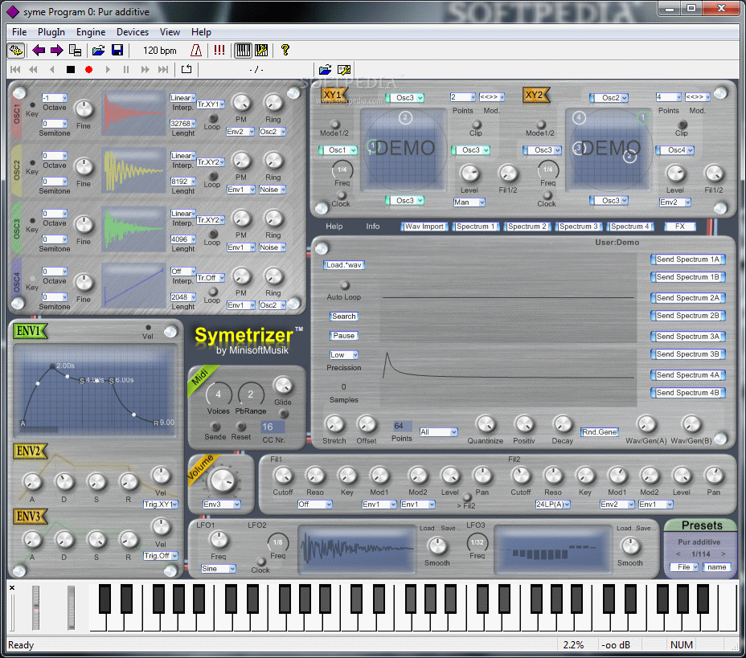Click the Glide knob

click(283, 386)
